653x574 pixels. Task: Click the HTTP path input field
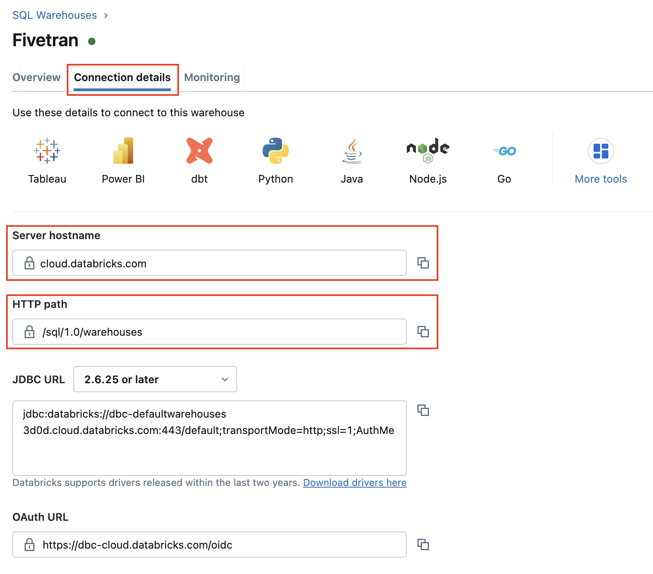click(x=209, y=332)
